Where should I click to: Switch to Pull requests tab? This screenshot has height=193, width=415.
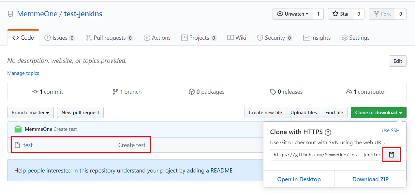click(110, 38)
